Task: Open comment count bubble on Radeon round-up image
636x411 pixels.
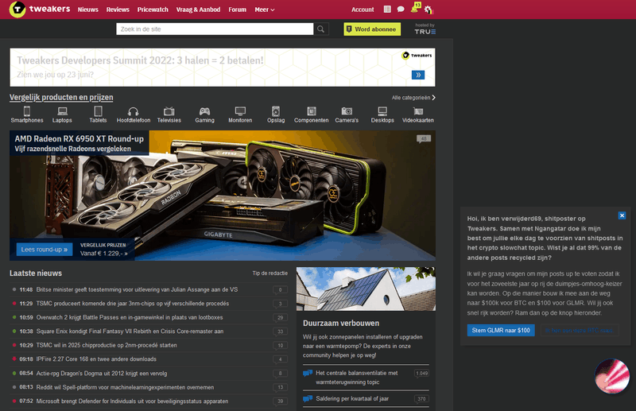Action: click(424, 139)
